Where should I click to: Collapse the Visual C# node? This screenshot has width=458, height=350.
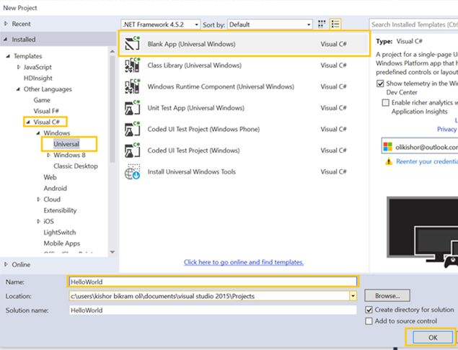(28, 122)
